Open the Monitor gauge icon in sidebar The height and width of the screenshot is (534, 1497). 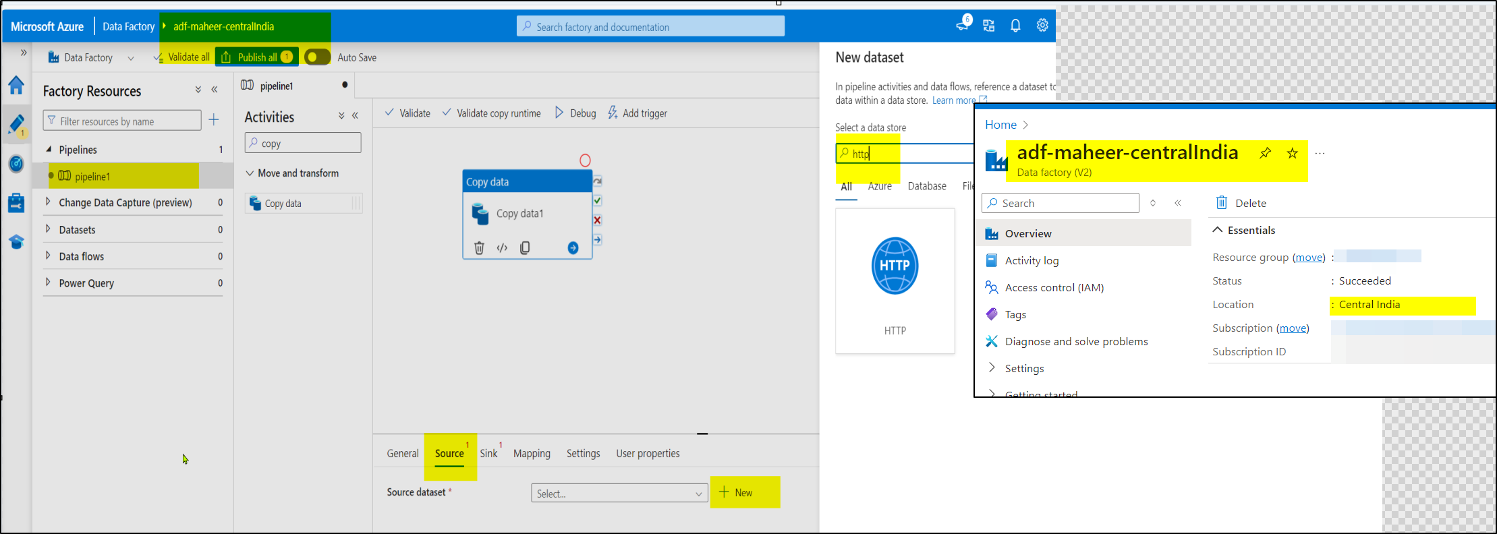pyautogui.click(x=16, y=164)
